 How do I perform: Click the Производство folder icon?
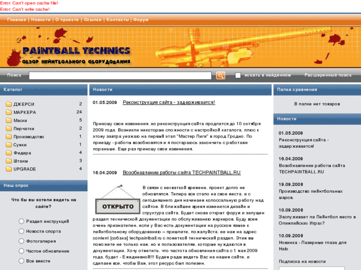click(9, 137)
